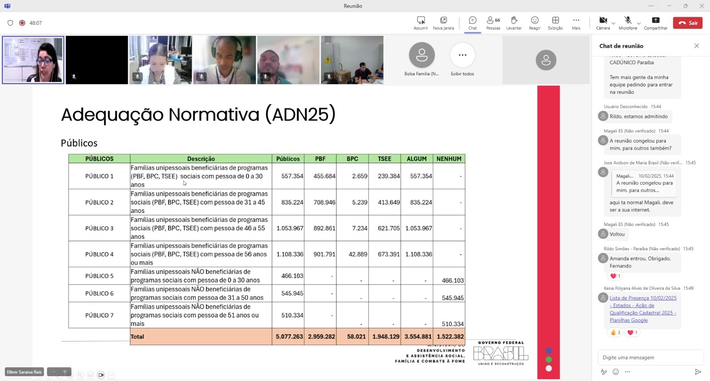The width and height of the screenshot is (710, 381).
Task: Open the emoji picker below message box
Action: pos(615,372)
